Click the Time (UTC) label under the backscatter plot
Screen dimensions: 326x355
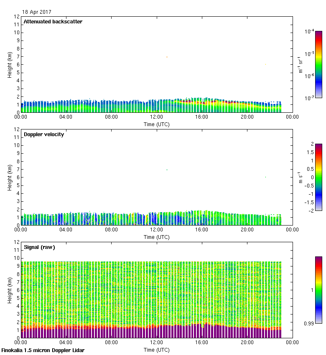click(157, 124)
